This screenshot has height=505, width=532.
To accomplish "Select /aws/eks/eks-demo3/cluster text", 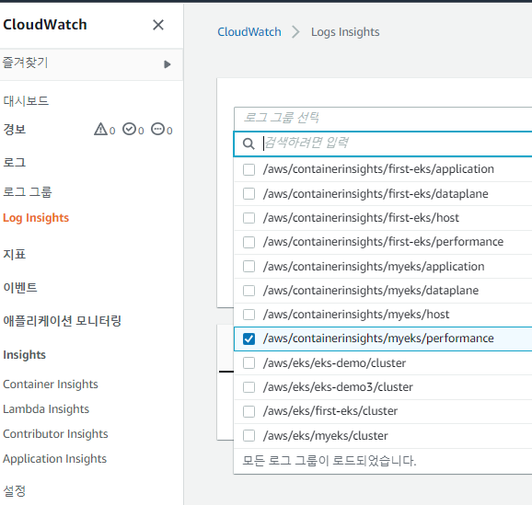I will [338, 387].
